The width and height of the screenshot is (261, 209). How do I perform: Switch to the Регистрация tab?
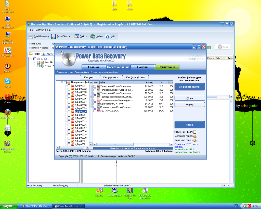click(167, 67)
